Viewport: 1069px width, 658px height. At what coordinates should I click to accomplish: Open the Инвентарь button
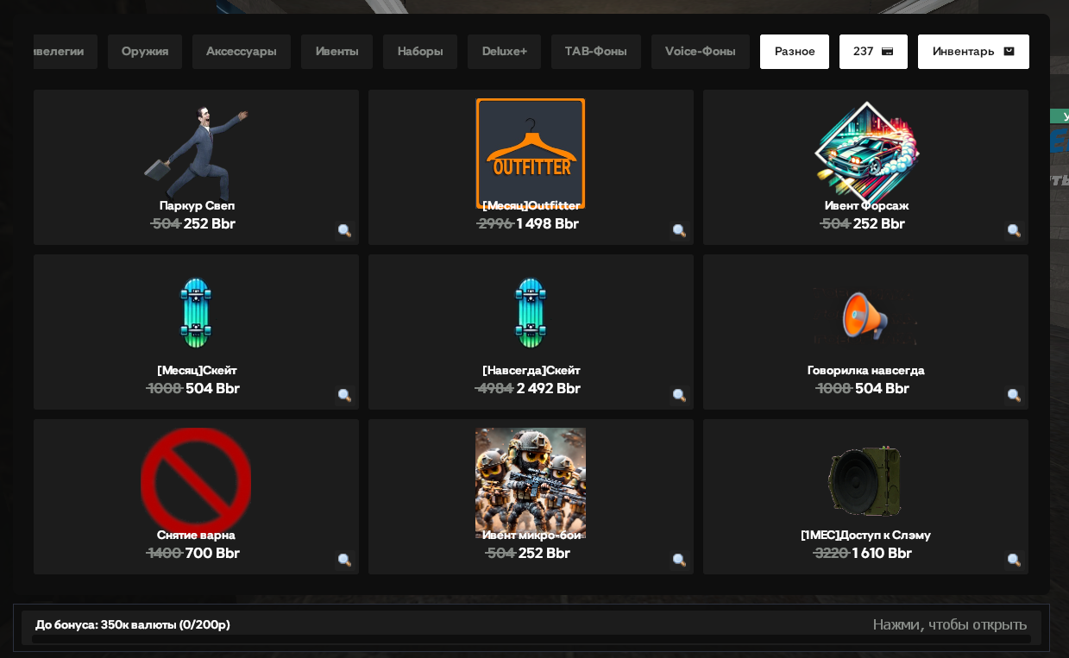973,52
